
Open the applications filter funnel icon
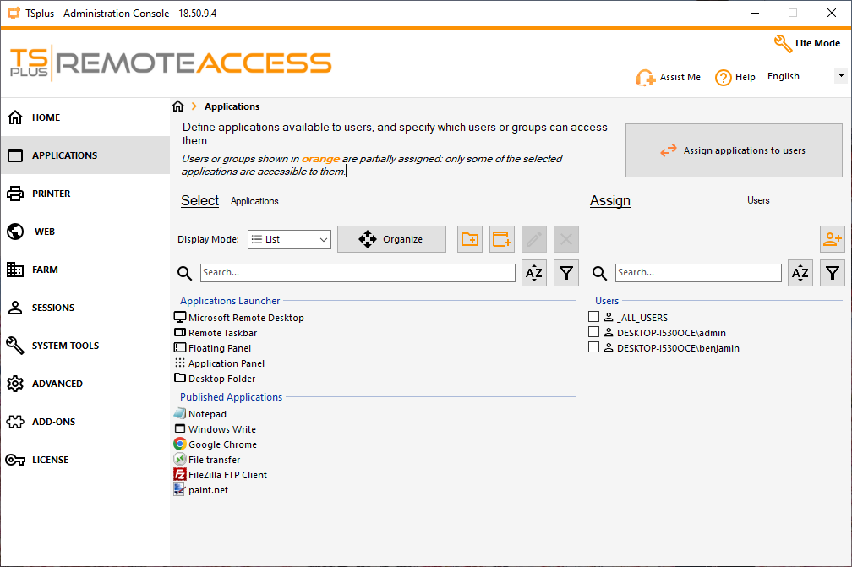pyautogui.click(x=566, y=273)
